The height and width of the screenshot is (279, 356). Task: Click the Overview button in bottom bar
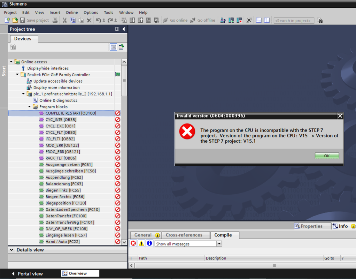pyautogui.click(x=80, y=273)
